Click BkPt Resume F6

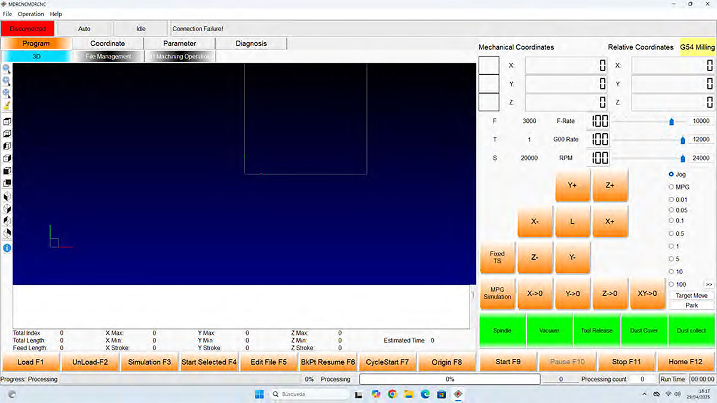point(328,362)
